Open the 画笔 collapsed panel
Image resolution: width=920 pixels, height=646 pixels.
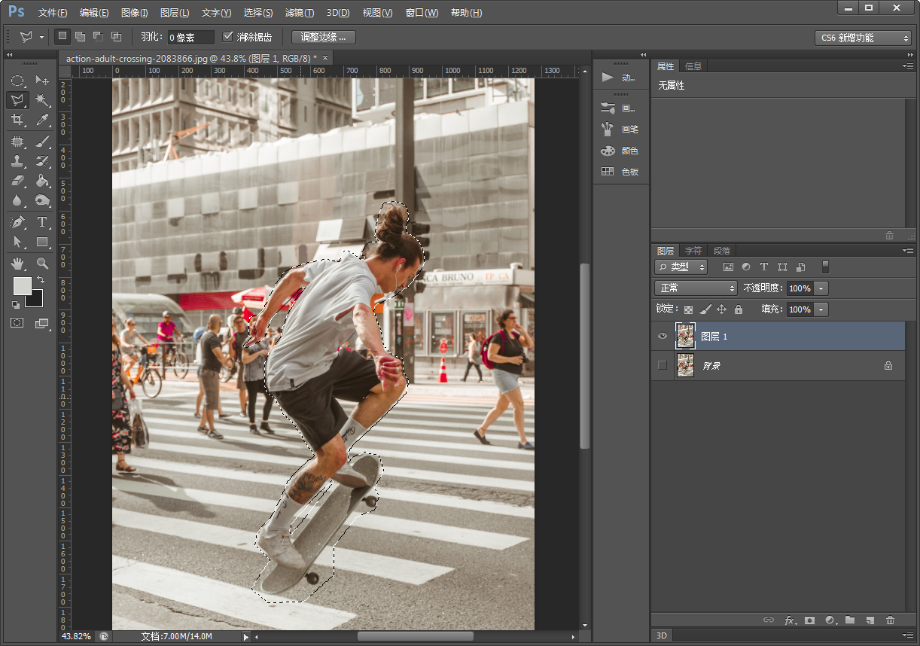coord(620,130)
